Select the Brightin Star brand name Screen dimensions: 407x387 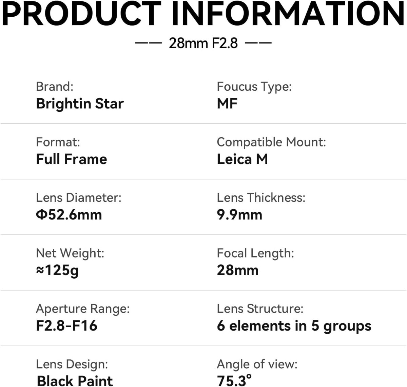click(x=80, y=104)
